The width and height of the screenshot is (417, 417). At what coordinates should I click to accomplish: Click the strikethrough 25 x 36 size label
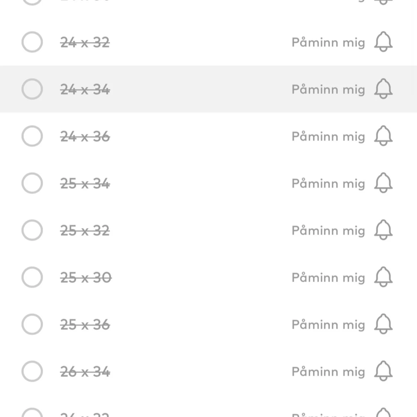click(85, 325)
